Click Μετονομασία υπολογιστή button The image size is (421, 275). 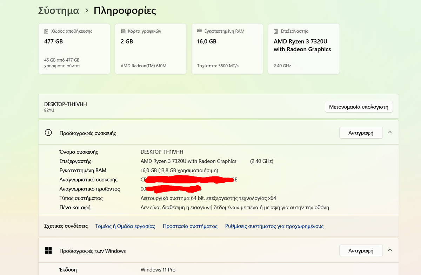[x=359, y=107]
